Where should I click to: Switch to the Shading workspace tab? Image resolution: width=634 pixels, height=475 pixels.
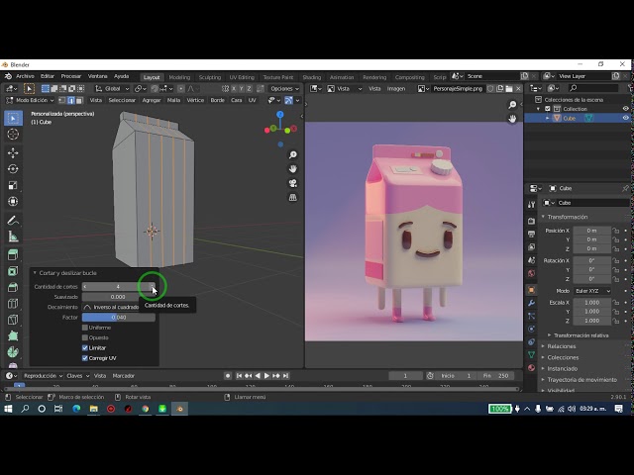point(312,77)
